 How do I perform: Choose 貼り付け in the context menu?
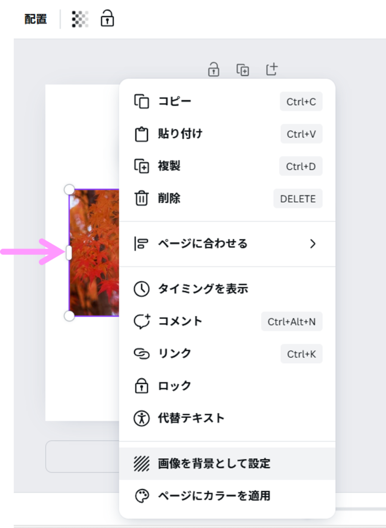180,134
